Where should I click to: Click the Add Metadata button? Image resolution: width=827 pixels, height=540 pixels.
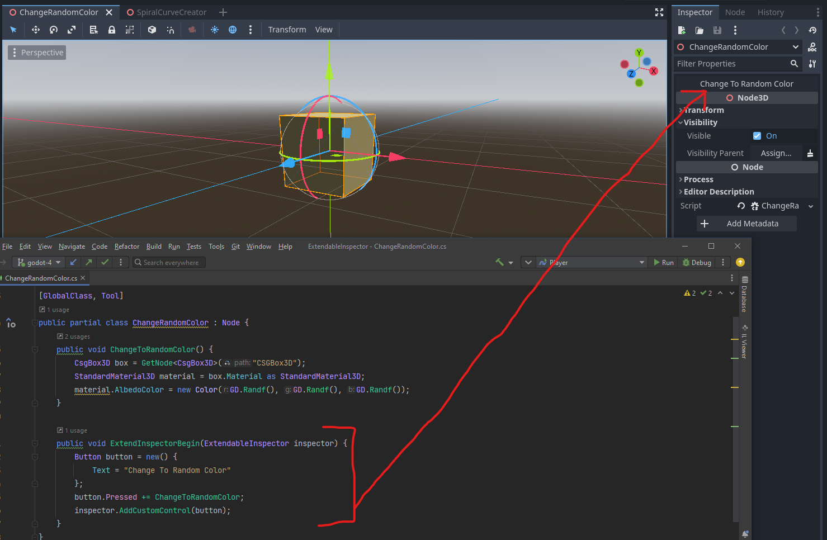746,224
